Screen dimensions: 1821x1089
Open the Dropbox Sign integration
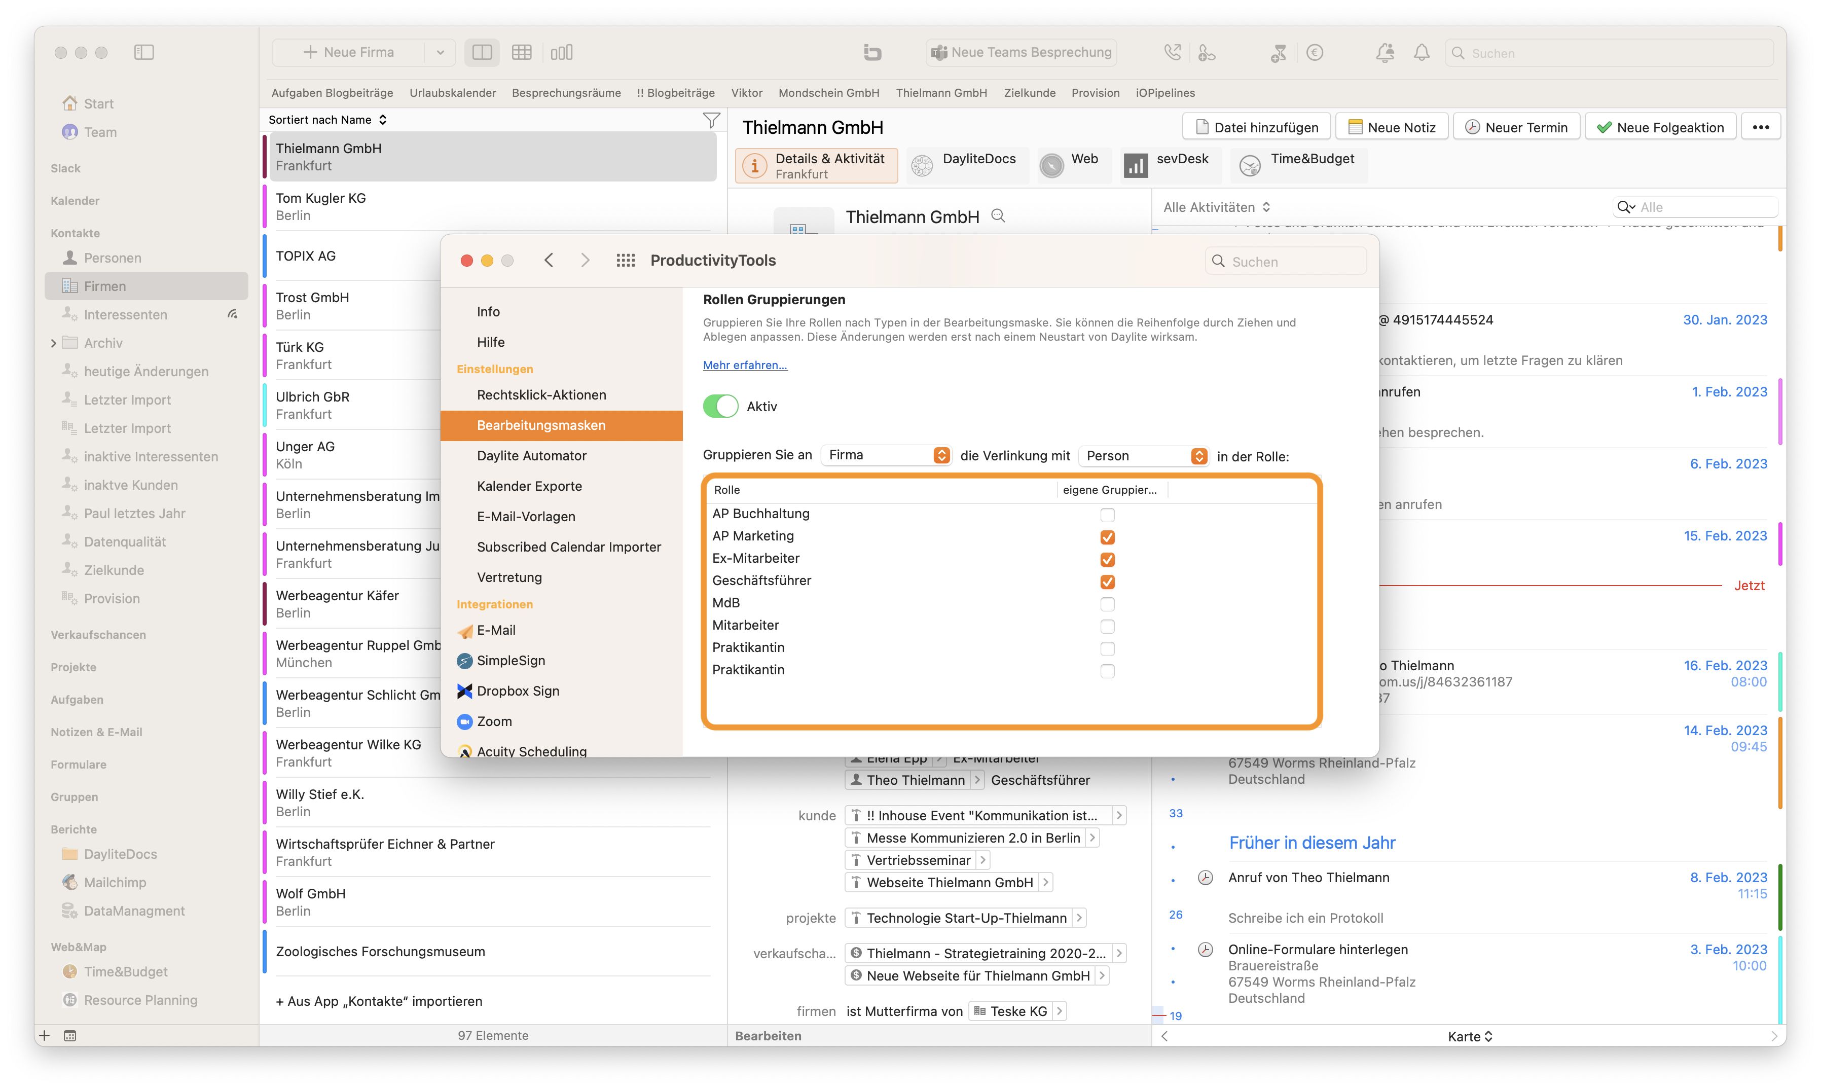click(507, 691)
